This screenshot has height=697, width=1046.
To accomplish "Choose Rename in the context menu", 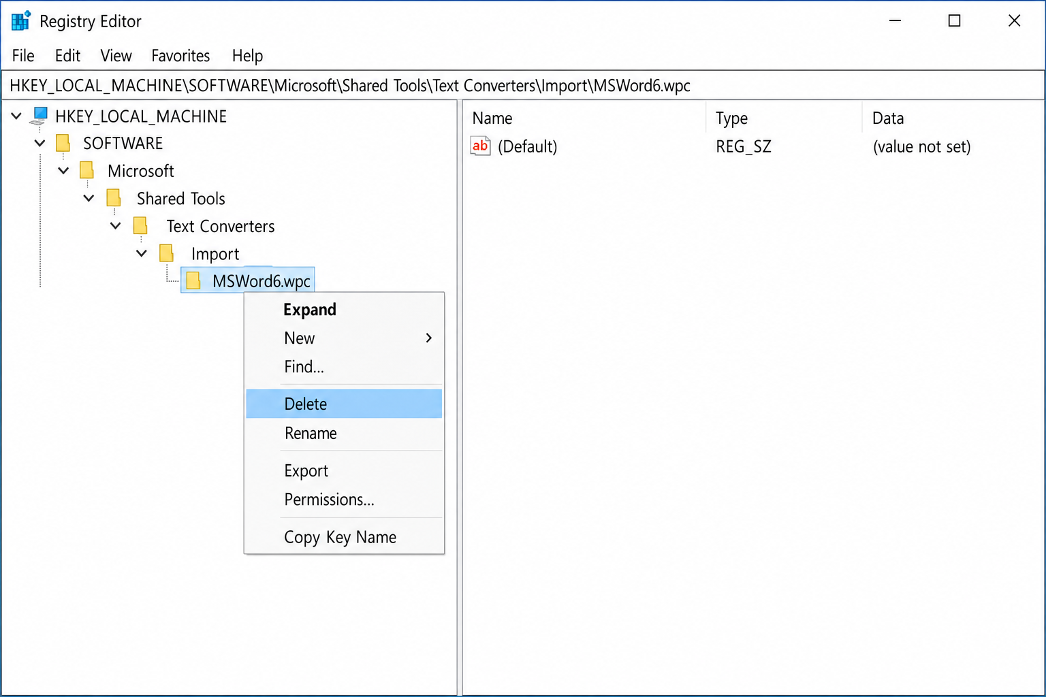I will point(344,433).
